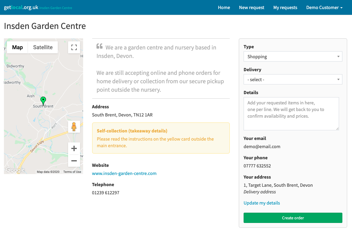Click the Create order button
This screenshot has width=352, height=235.
[293, 218]
